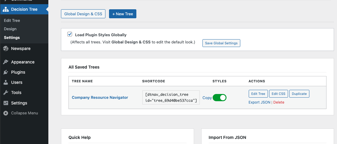Open Appearance via its paintbrush icon
Image resolution: width=337 pixels, height=144 pixels.
click(6, 62)
